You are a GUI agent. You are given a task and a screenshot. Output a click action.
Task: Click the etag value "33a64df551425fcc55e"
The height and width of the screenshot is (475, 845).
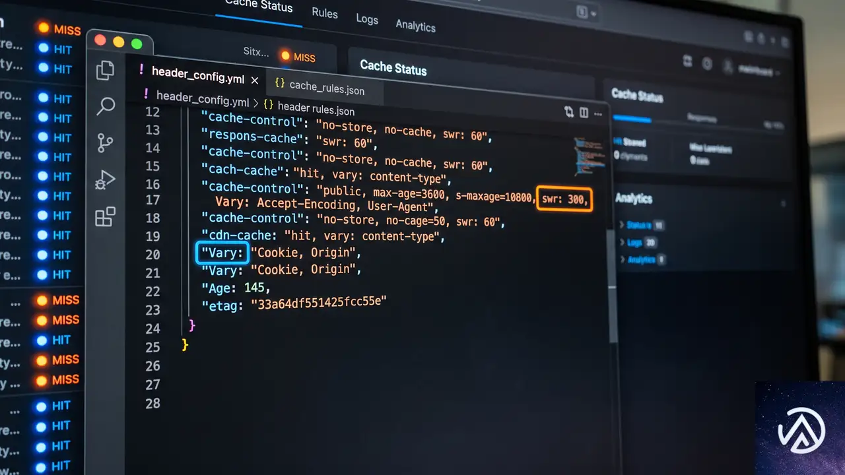[318, 303]
